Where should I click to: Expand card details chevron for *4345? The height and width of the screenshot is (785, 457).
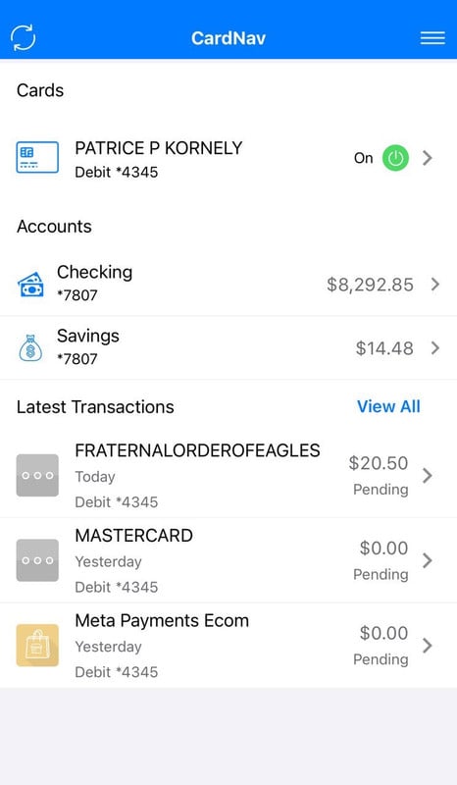[427, 158]
